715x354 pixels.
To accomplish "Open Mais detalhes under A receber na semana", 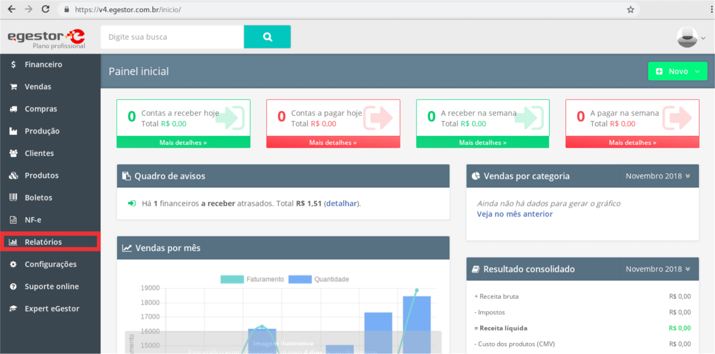I will [x=483, y=142].
